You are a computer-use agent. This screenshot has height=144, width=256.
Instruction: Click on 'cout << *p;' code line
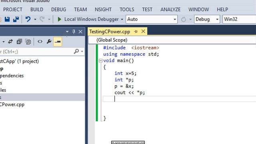click(130, 92)
